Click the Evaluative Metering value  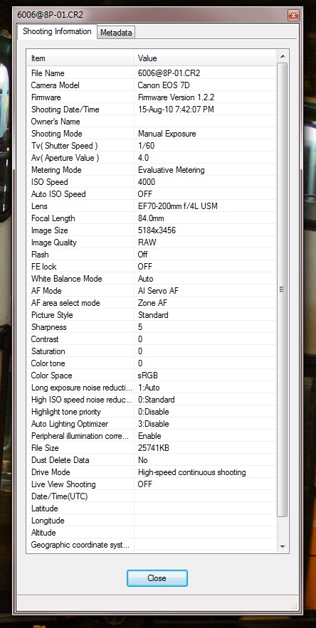click(x=172, y=170)
